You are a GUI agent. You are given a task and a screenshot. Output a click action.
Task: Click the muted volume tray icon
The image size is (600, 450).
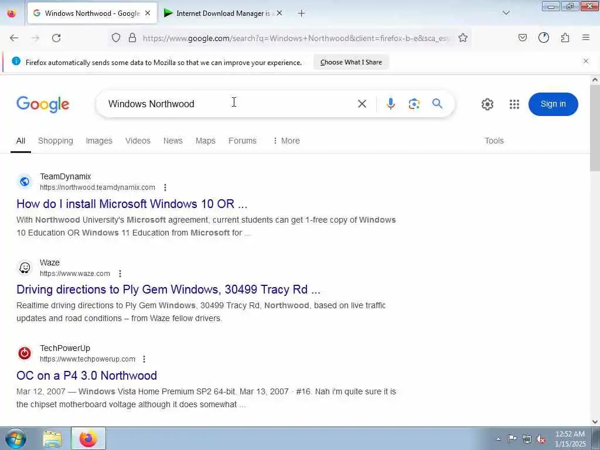click(541, 439)
